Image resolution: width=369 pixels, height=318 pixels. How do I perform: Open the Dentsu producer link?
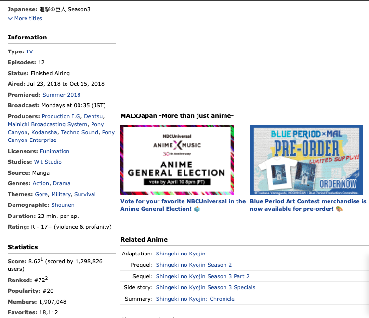93,116
